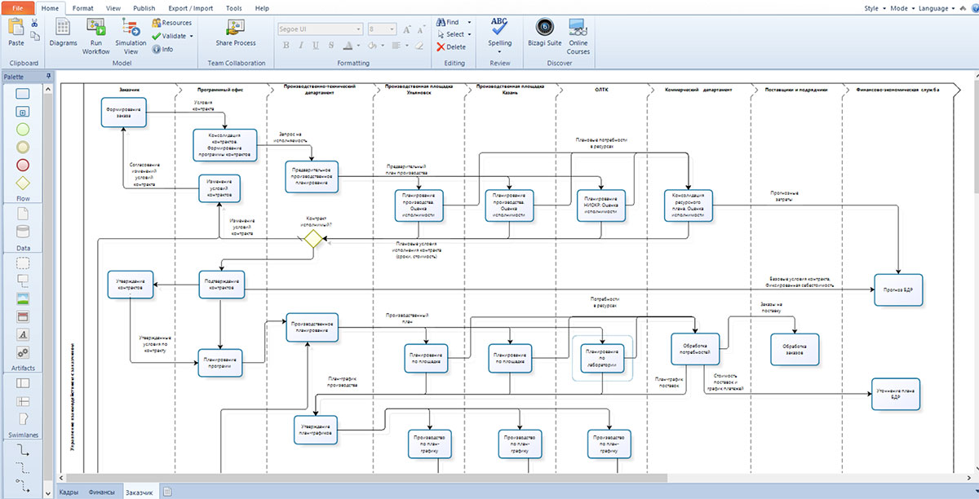
Task: Click the Share Process icon
Action: click(236, 27)
